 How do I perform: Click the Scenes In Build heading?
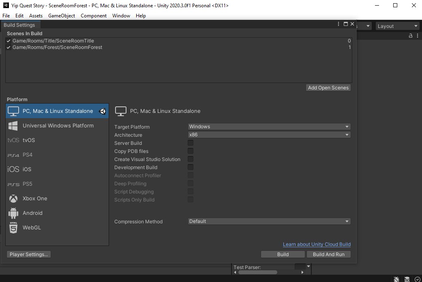(x=24, y=34)
